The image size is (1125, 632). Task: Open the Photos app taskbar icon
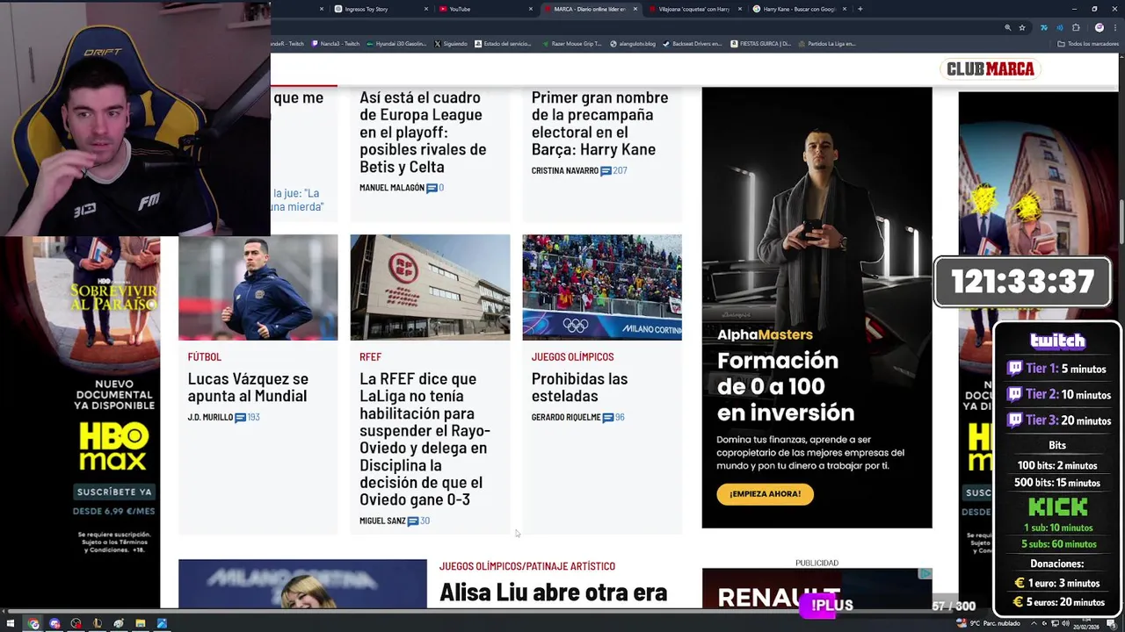(x=161, y=623)
